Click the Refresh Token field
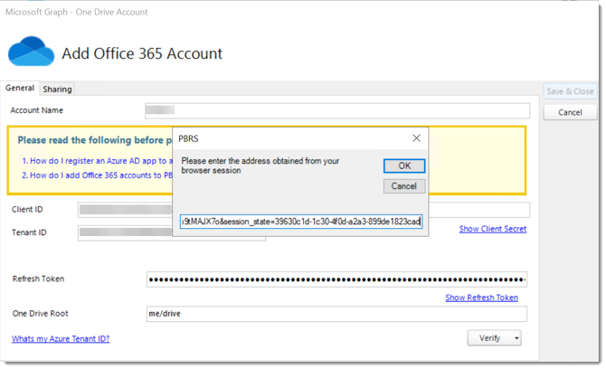This screenshot has height=369, width=606. pyautogui.click(x=336, y=279)
